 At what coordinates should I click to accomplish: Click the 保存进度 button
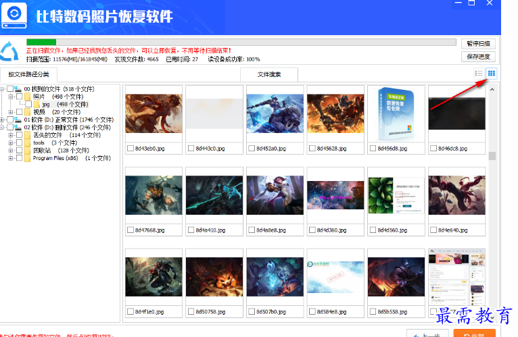tap(478, 57)
